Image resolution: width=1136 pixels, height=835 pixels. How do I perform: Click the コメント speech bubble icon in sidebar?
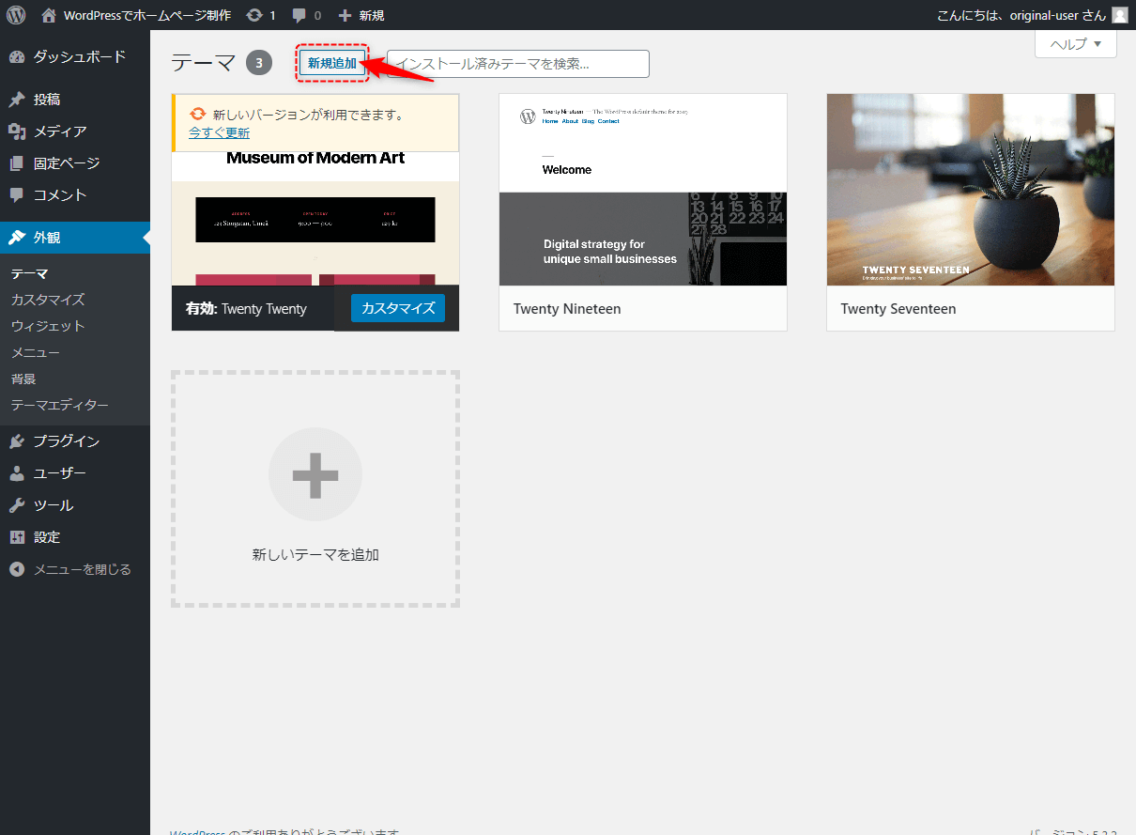pyautogui.click(x=17, y=195)
